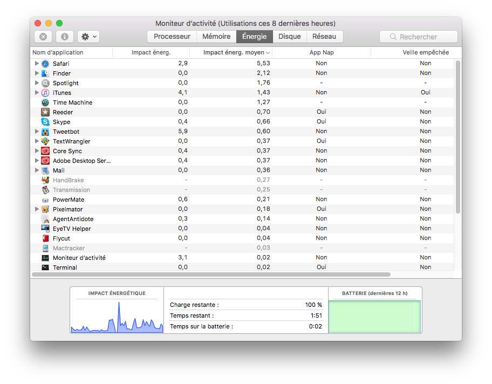Sort by Impact énerg. moyen column
Screen dimensions: 492x384
(x=231, y=52)
